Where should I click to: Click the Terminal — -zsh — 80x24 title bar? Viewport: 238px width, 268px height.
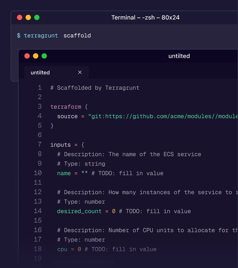tap(145, 17)
